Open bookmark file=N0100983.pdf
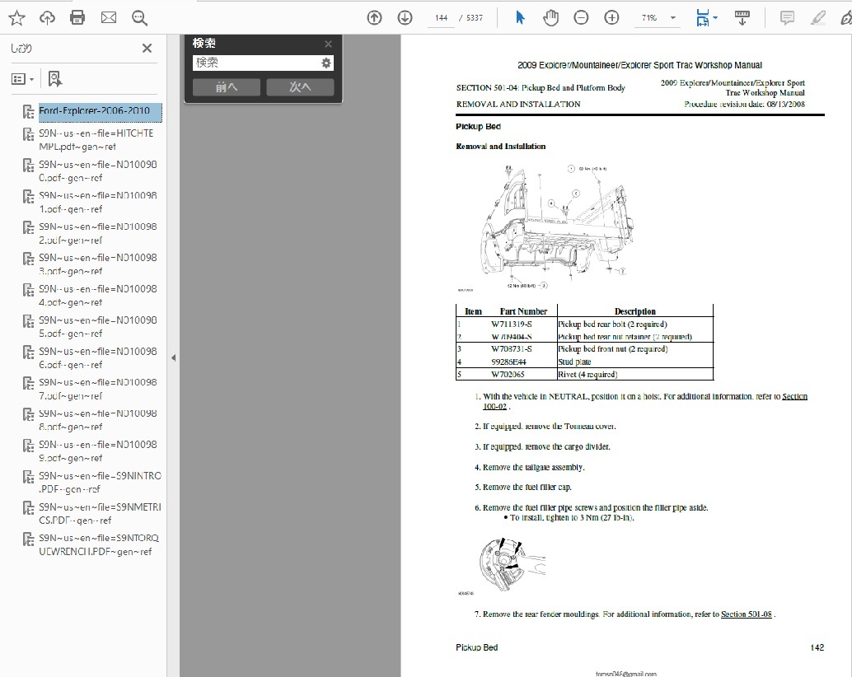The image size is (852, 677). pos(98,264)
